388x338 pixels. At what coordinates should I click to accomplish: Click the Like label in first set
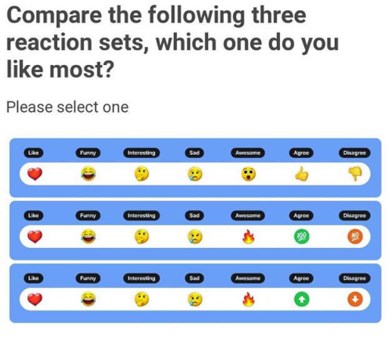click(x=34, y=152)
